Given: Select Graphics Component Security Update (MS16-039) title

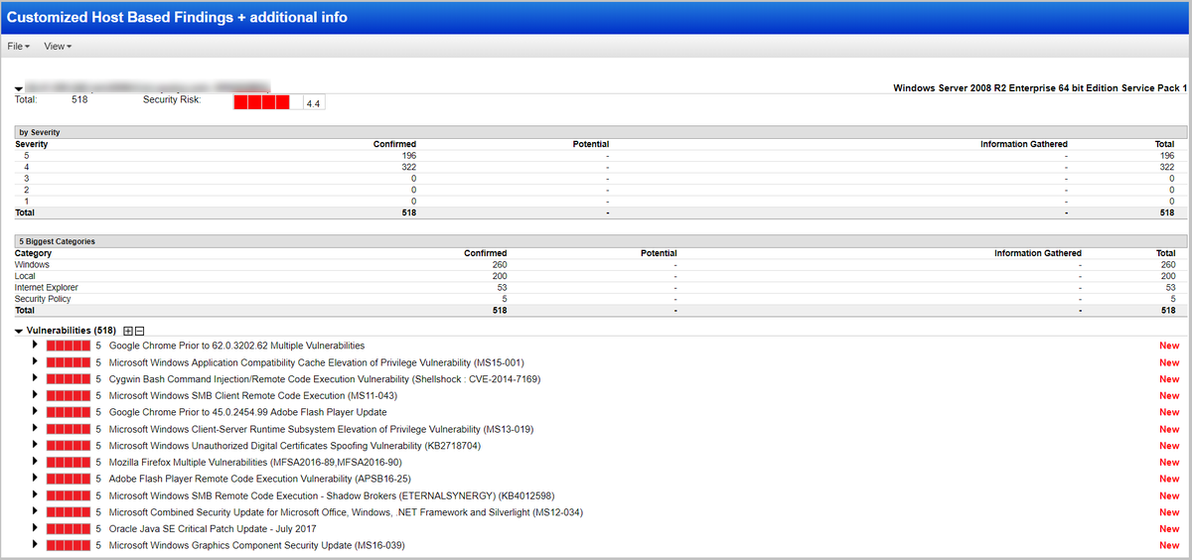Looking at the screenshot, I should (256, 545).
